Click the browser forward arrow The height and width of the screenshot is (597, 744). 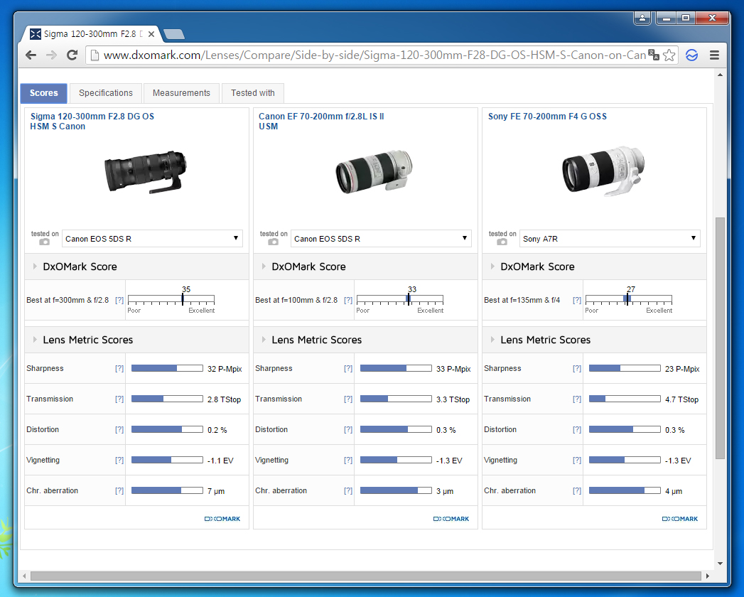coord(51,55)
